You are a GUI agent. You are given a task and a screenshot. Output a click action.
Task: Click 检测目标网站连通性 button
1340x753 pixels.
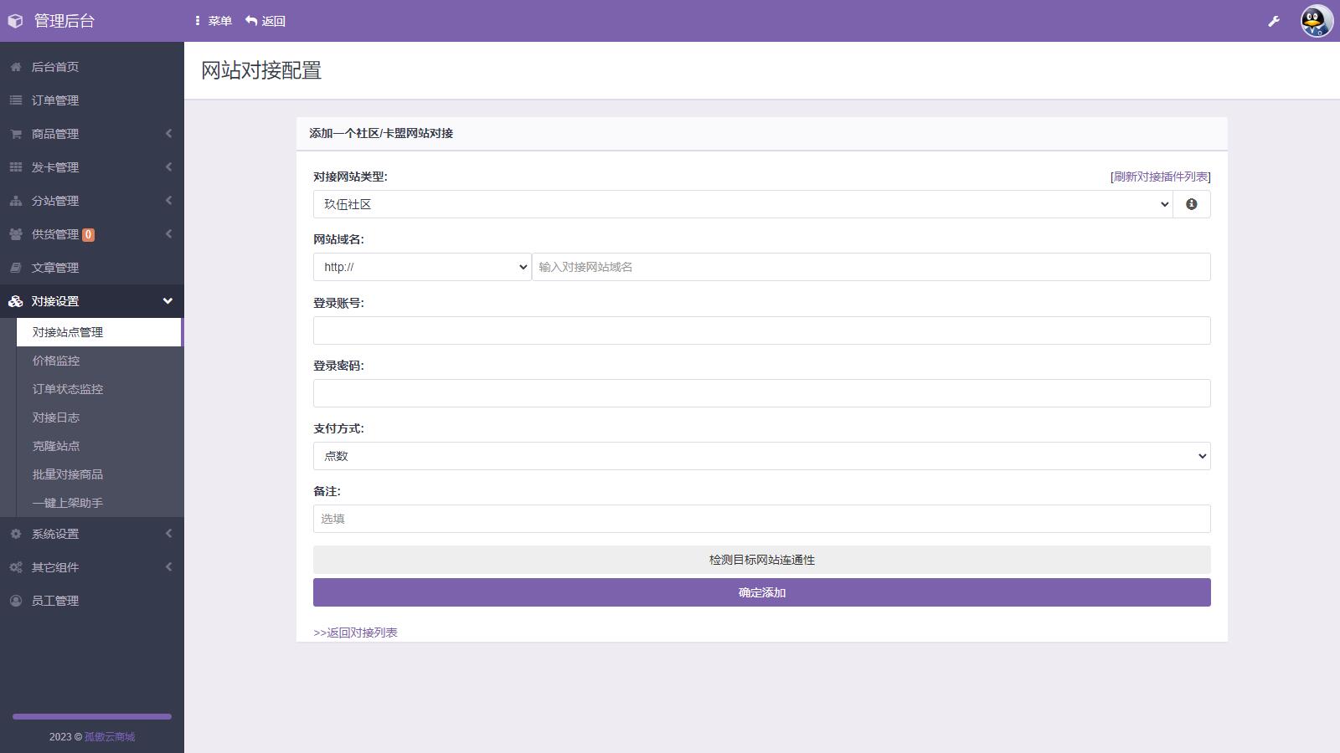coord(761,560)
